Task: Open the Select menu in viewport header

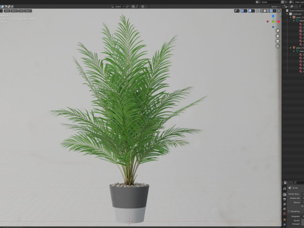Action: pyautogui.click(x=14, y=11)
